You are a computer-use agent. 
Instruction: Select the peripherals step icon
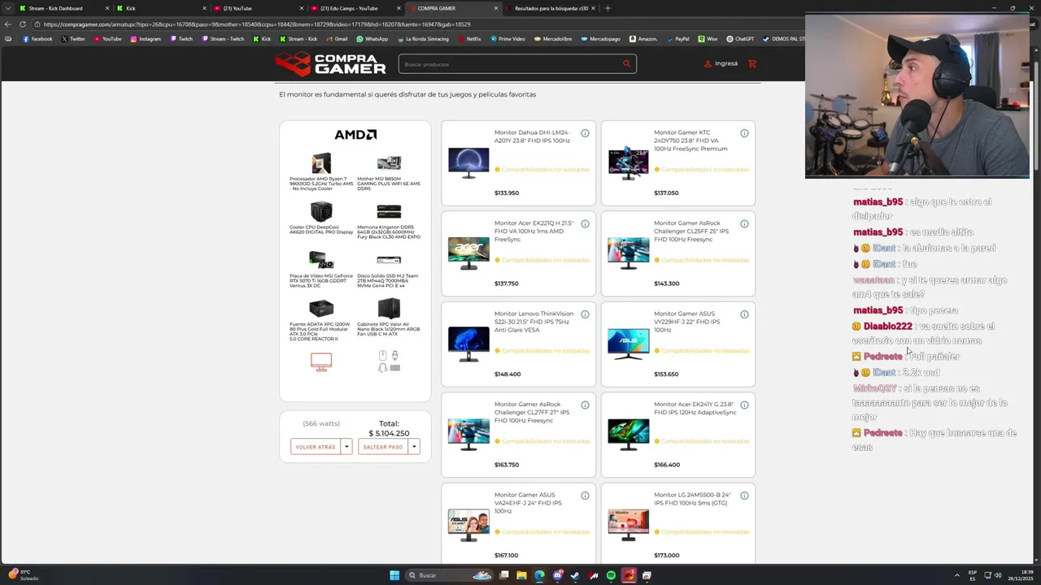coord(389,362)
